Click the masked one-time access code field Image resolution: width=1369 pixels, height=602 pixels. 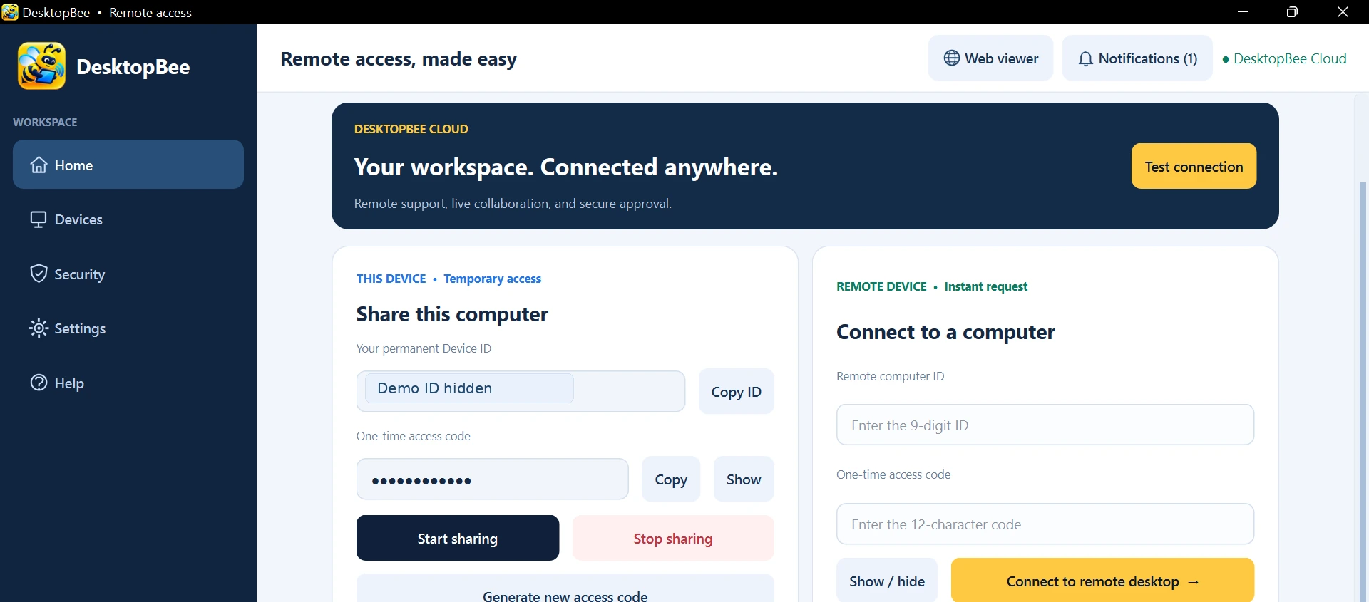492,479
